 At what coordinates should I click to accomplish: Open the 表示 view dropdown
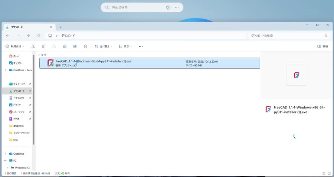[125, 46]
